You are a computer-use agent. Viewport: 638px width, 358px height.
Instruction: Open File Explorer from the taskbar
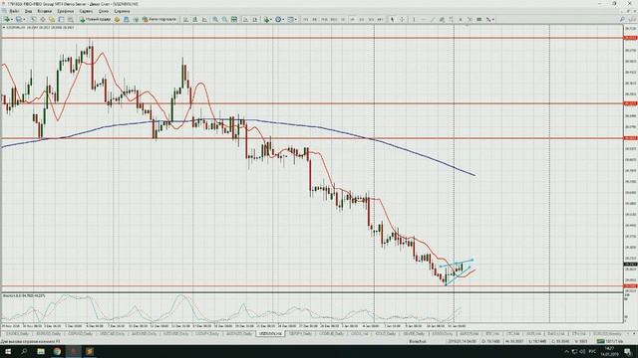click(x=41, y=351)
